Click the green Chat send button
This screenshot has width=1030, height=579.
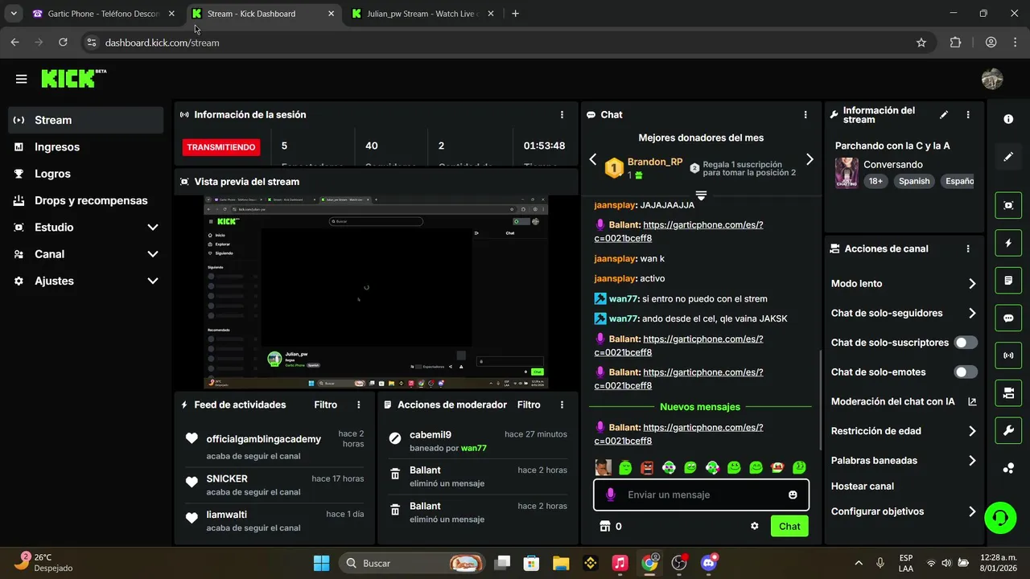pyautogui.click(x=789, y=526)
